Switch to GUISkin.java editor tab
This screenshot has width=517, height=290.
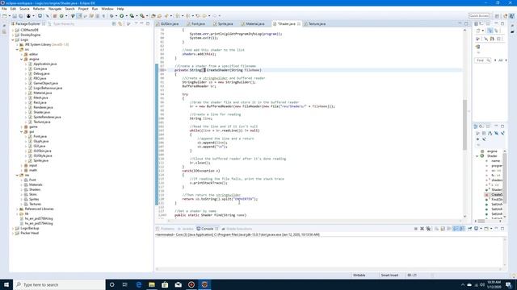168,23
